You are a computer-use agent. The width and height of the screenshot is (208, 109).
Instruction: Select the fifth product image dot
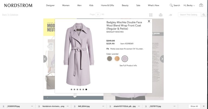point(83,90)
